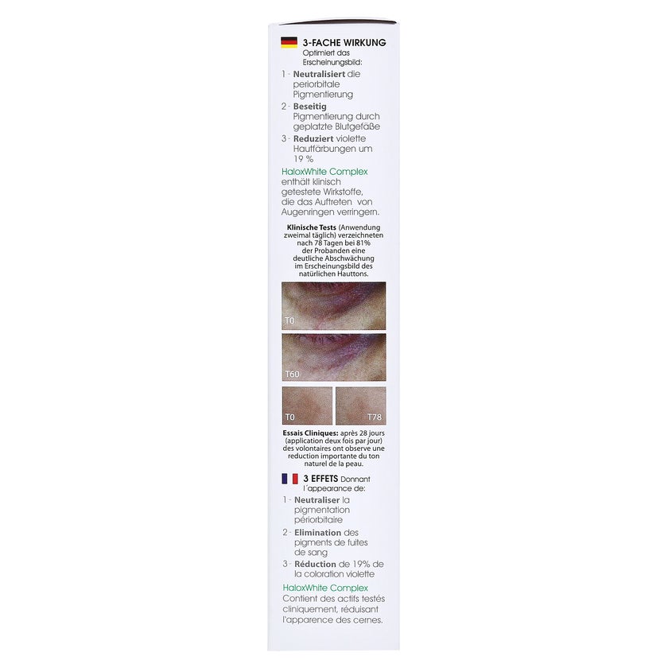This screenshot has height=668, width=668.
Task: Click the green HaloxWhite Complex text in German section
Action: point(324,172)
